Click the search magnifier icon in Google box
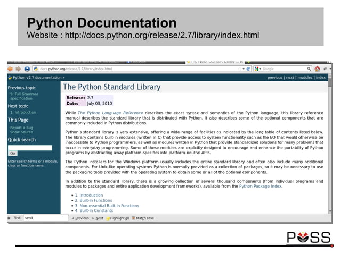Image resolution: width=340 pixels, height=254 pixels. point(309,69)
